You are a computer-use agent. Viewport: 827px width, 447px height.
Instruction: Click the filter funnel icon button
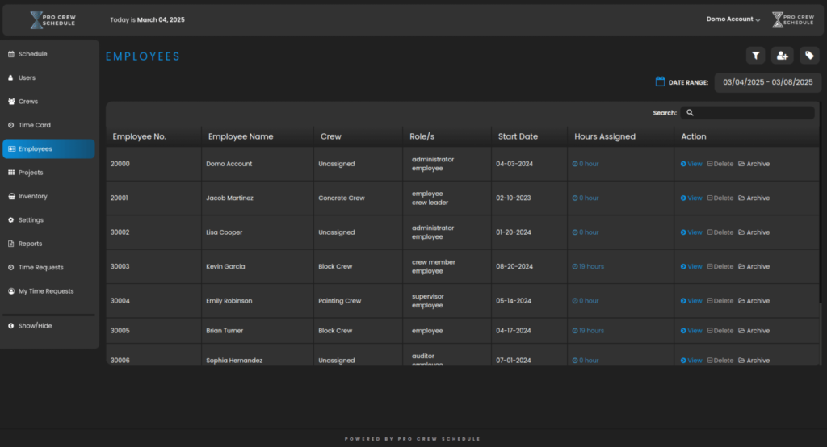point(755,56)
